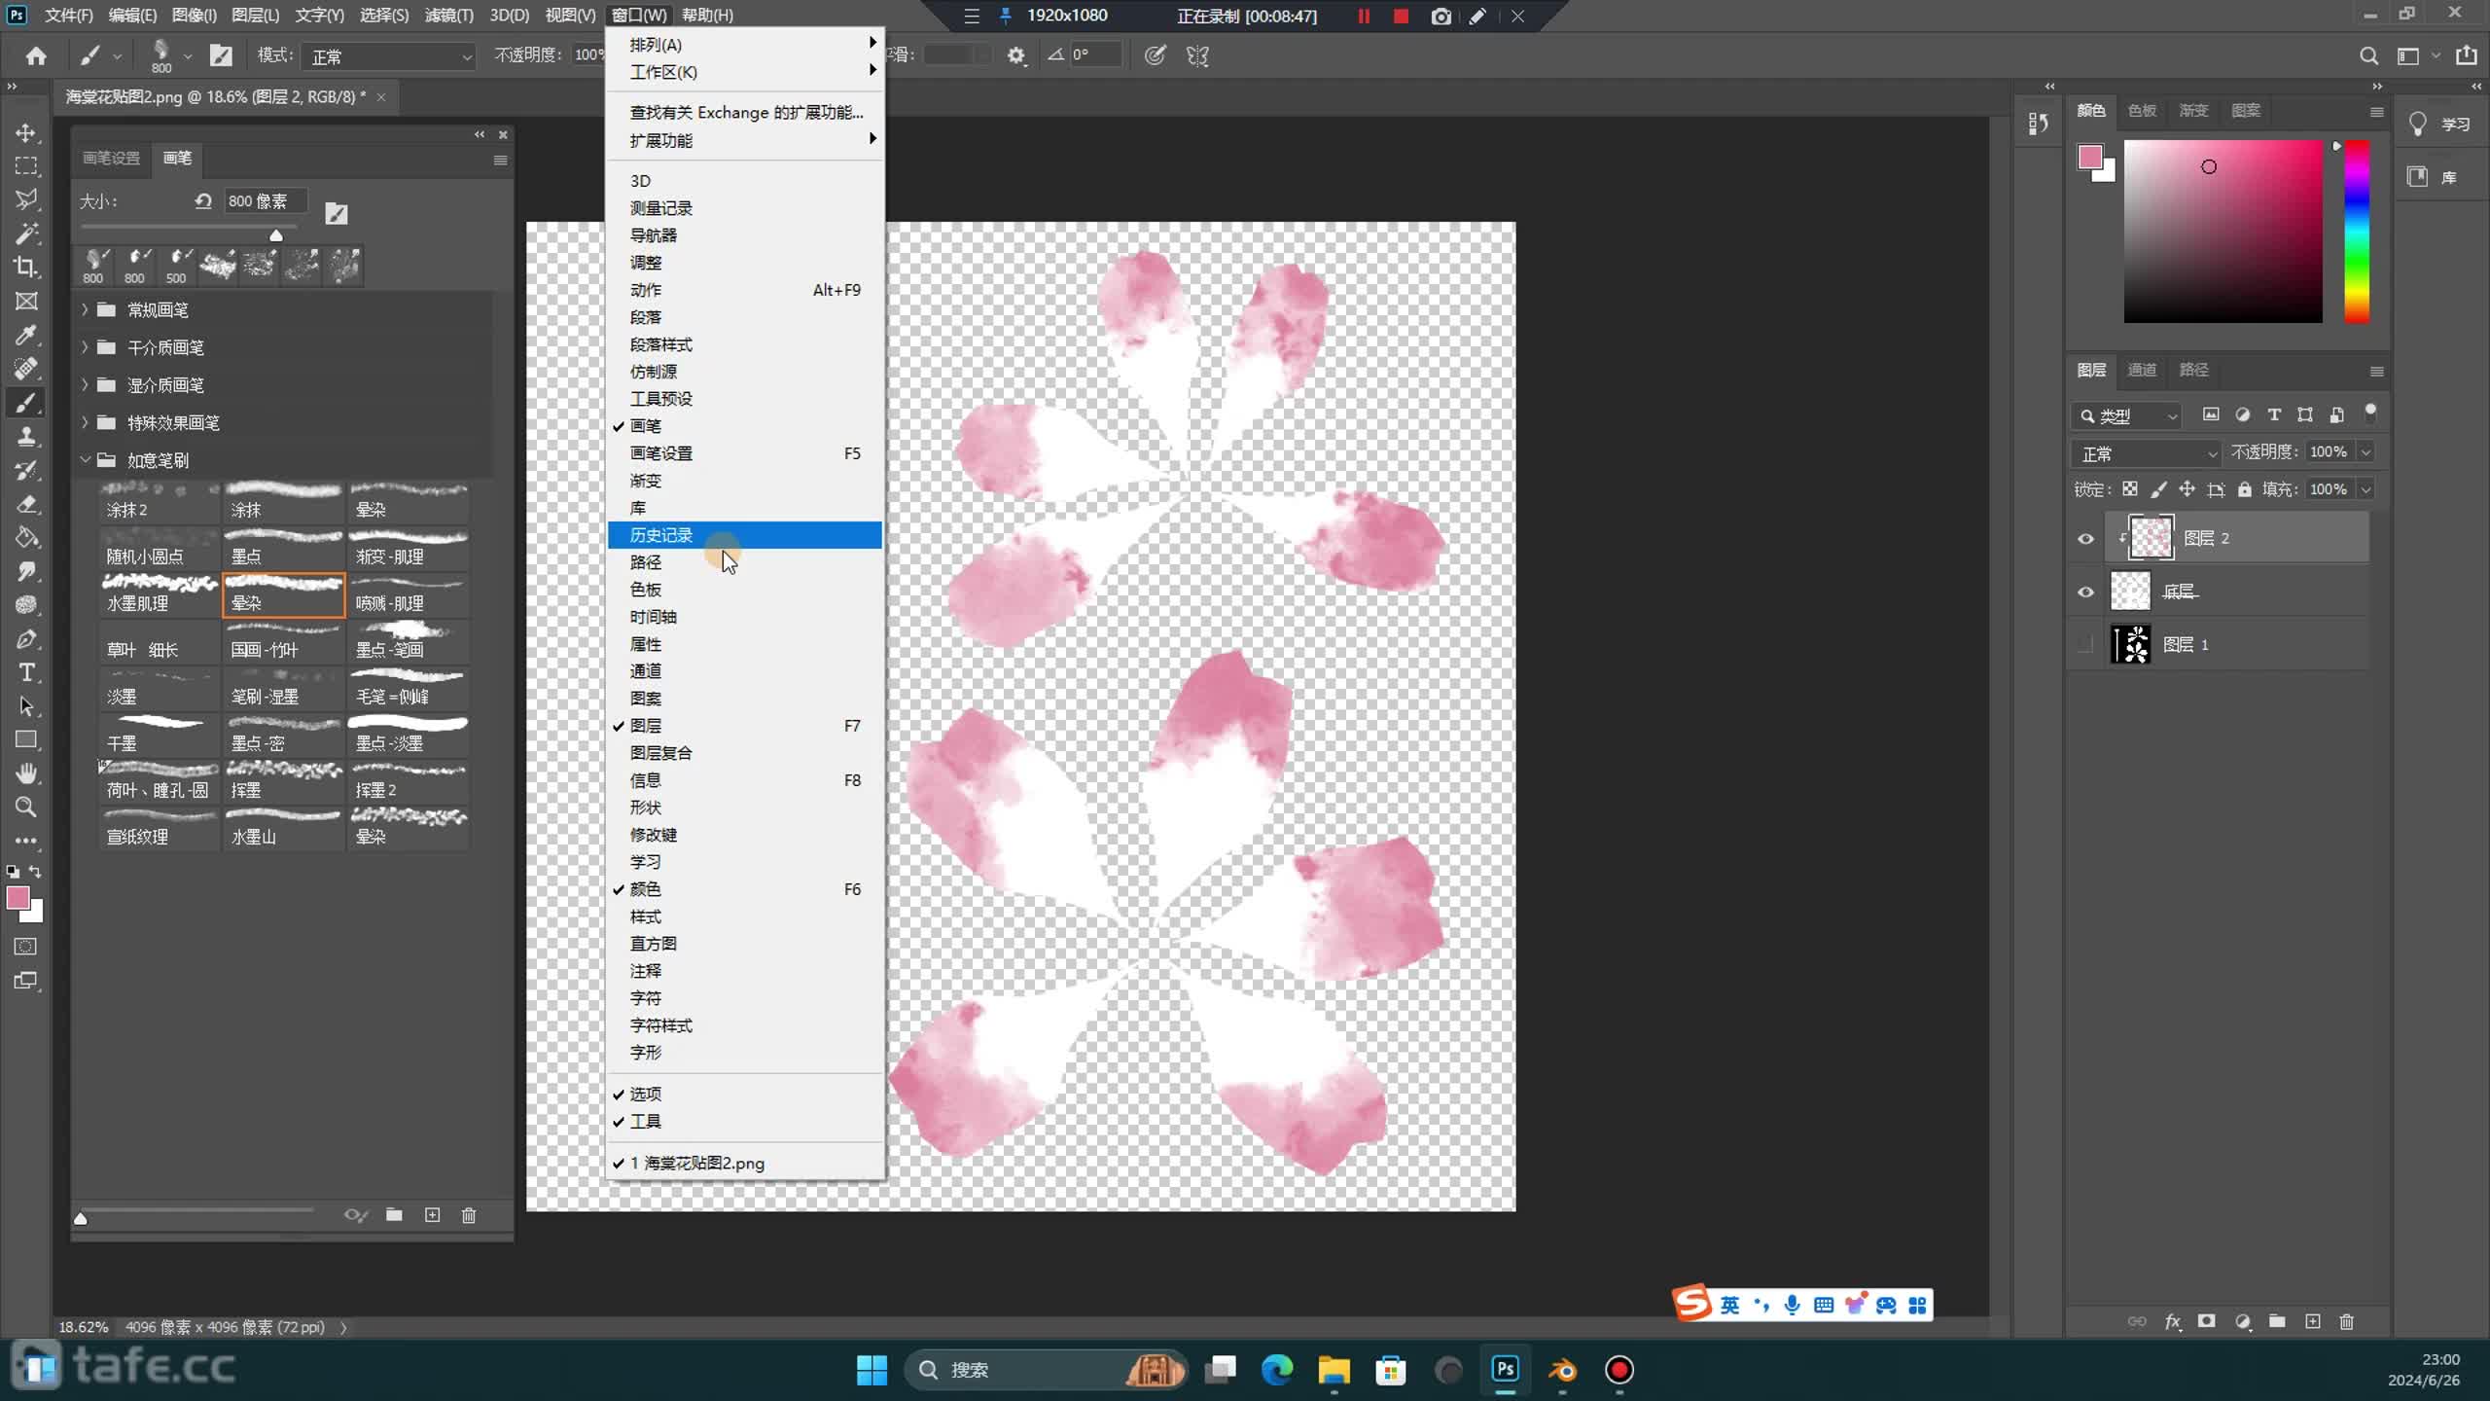Select the Move tool
The image size is (2490, 1401).
26,132
